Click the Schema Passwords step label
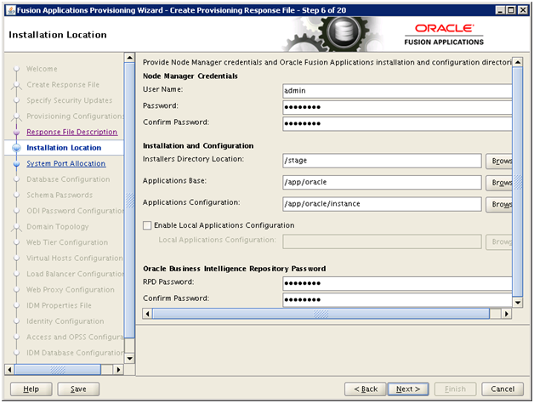 (60, 196)
